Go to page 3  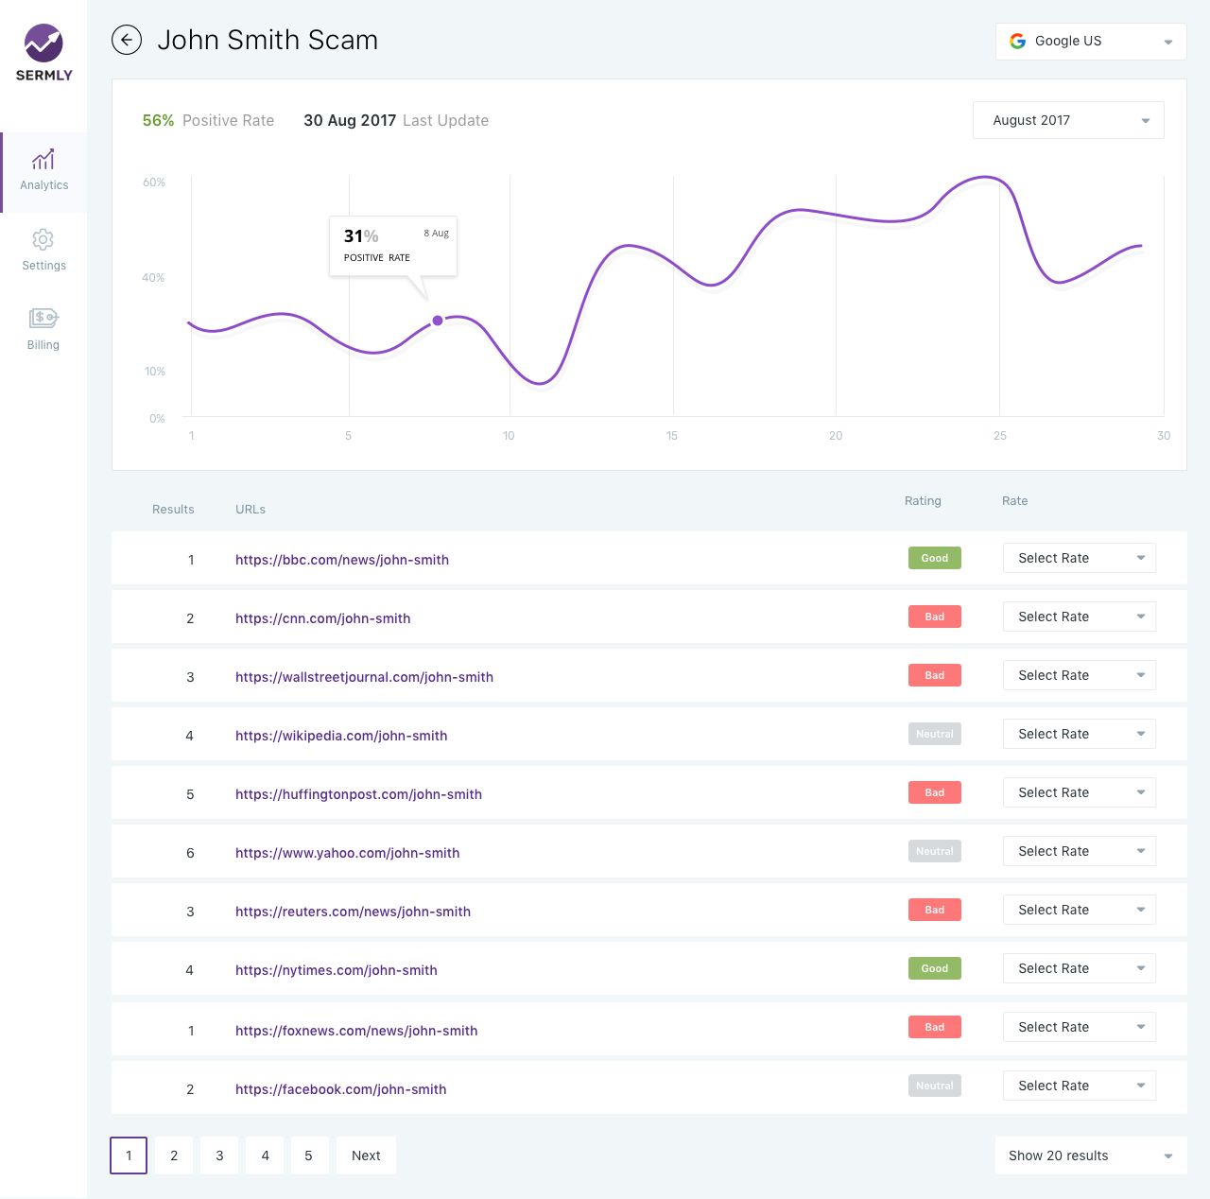[x=219, y=1156]
